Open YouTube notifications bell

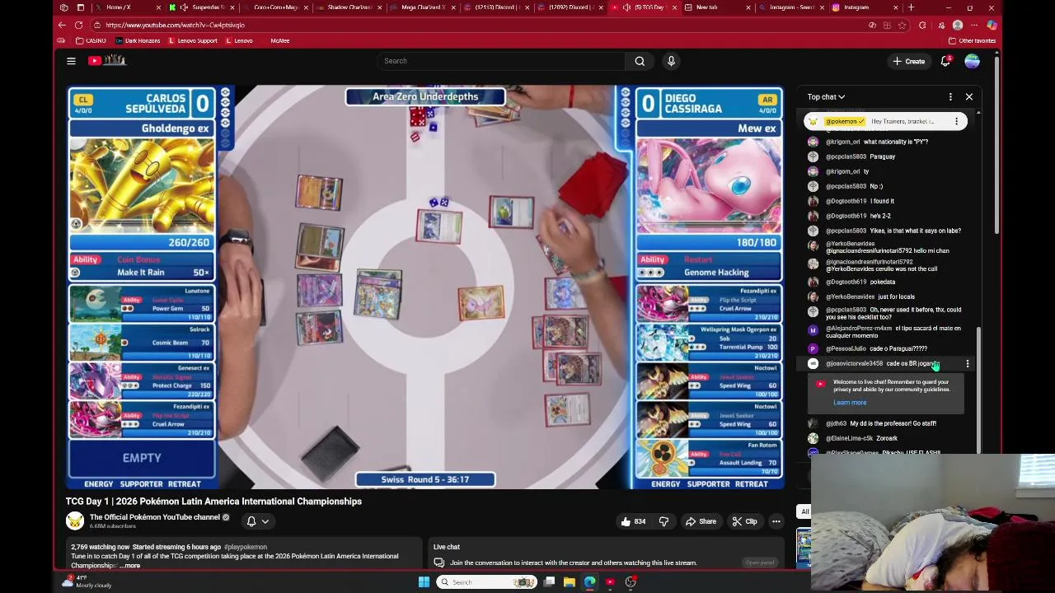[x=945, y=61]
